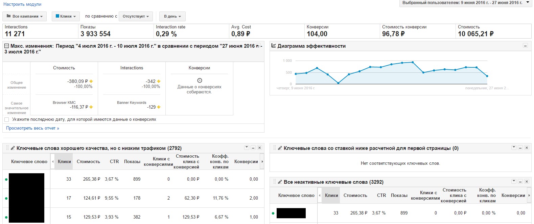Collapse the 'Диаграмма эффективности' chart panel
The image size is (534, 224).
(525, 46)
